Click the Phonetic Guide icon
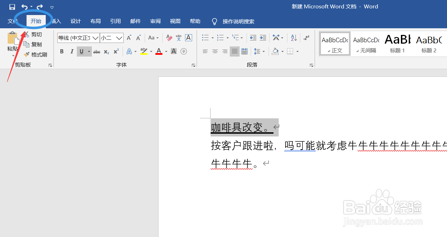 click(x=178, y=38)
